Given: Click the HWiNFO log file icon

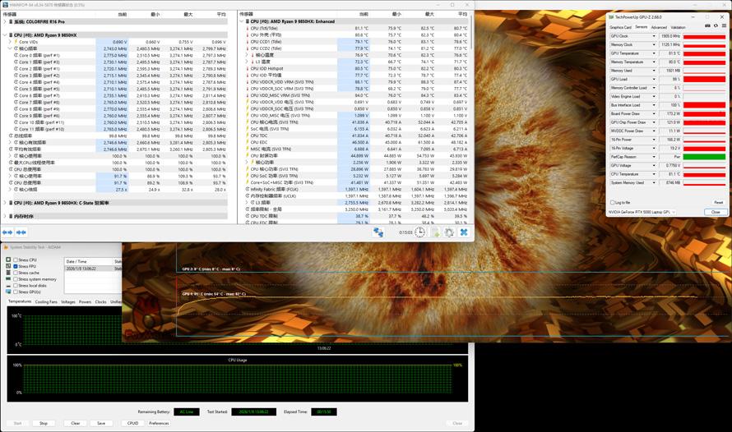Looking at the screenshot, I should [x=435, y=232].
